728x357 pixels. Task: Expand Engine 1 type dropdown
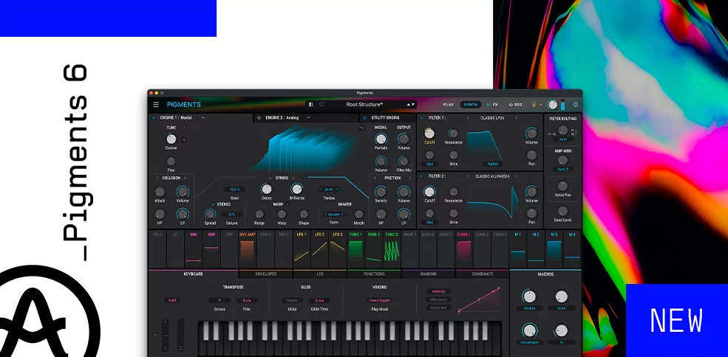(x=203, y=118)
